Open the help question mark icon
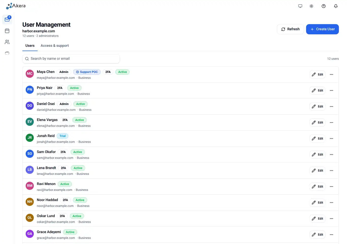This screenshot has width=347, height=244. coord(324,6)
